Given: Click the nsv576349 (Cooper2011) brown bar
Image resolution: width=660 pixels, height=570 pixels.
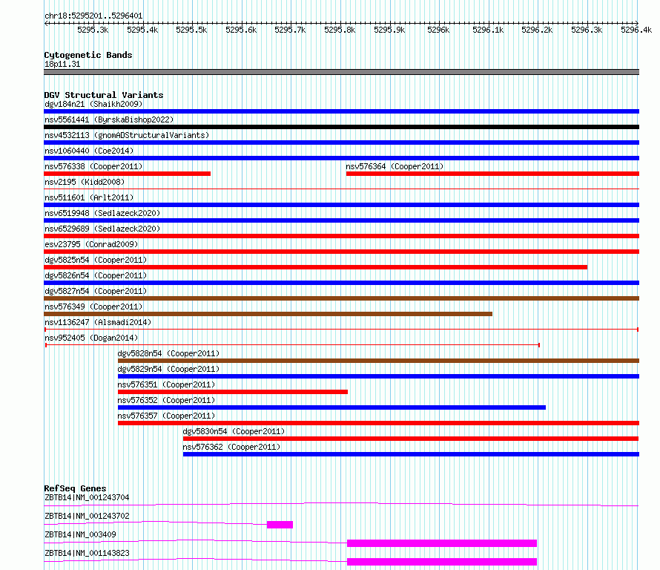Looking at the screenshot, I should (x=268, y=314).
